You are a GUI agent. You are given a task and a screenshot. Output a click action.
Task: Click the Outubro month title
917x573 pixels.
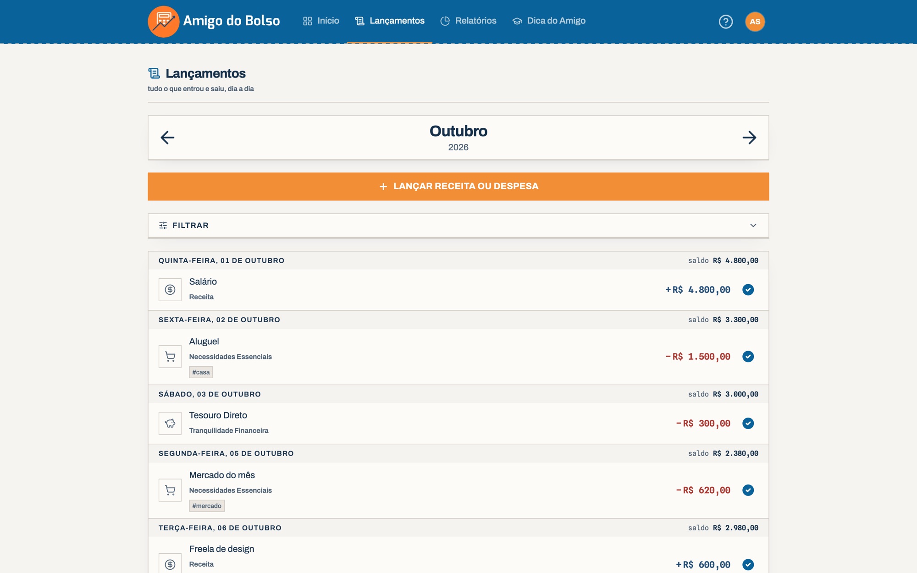coord(458,132)
